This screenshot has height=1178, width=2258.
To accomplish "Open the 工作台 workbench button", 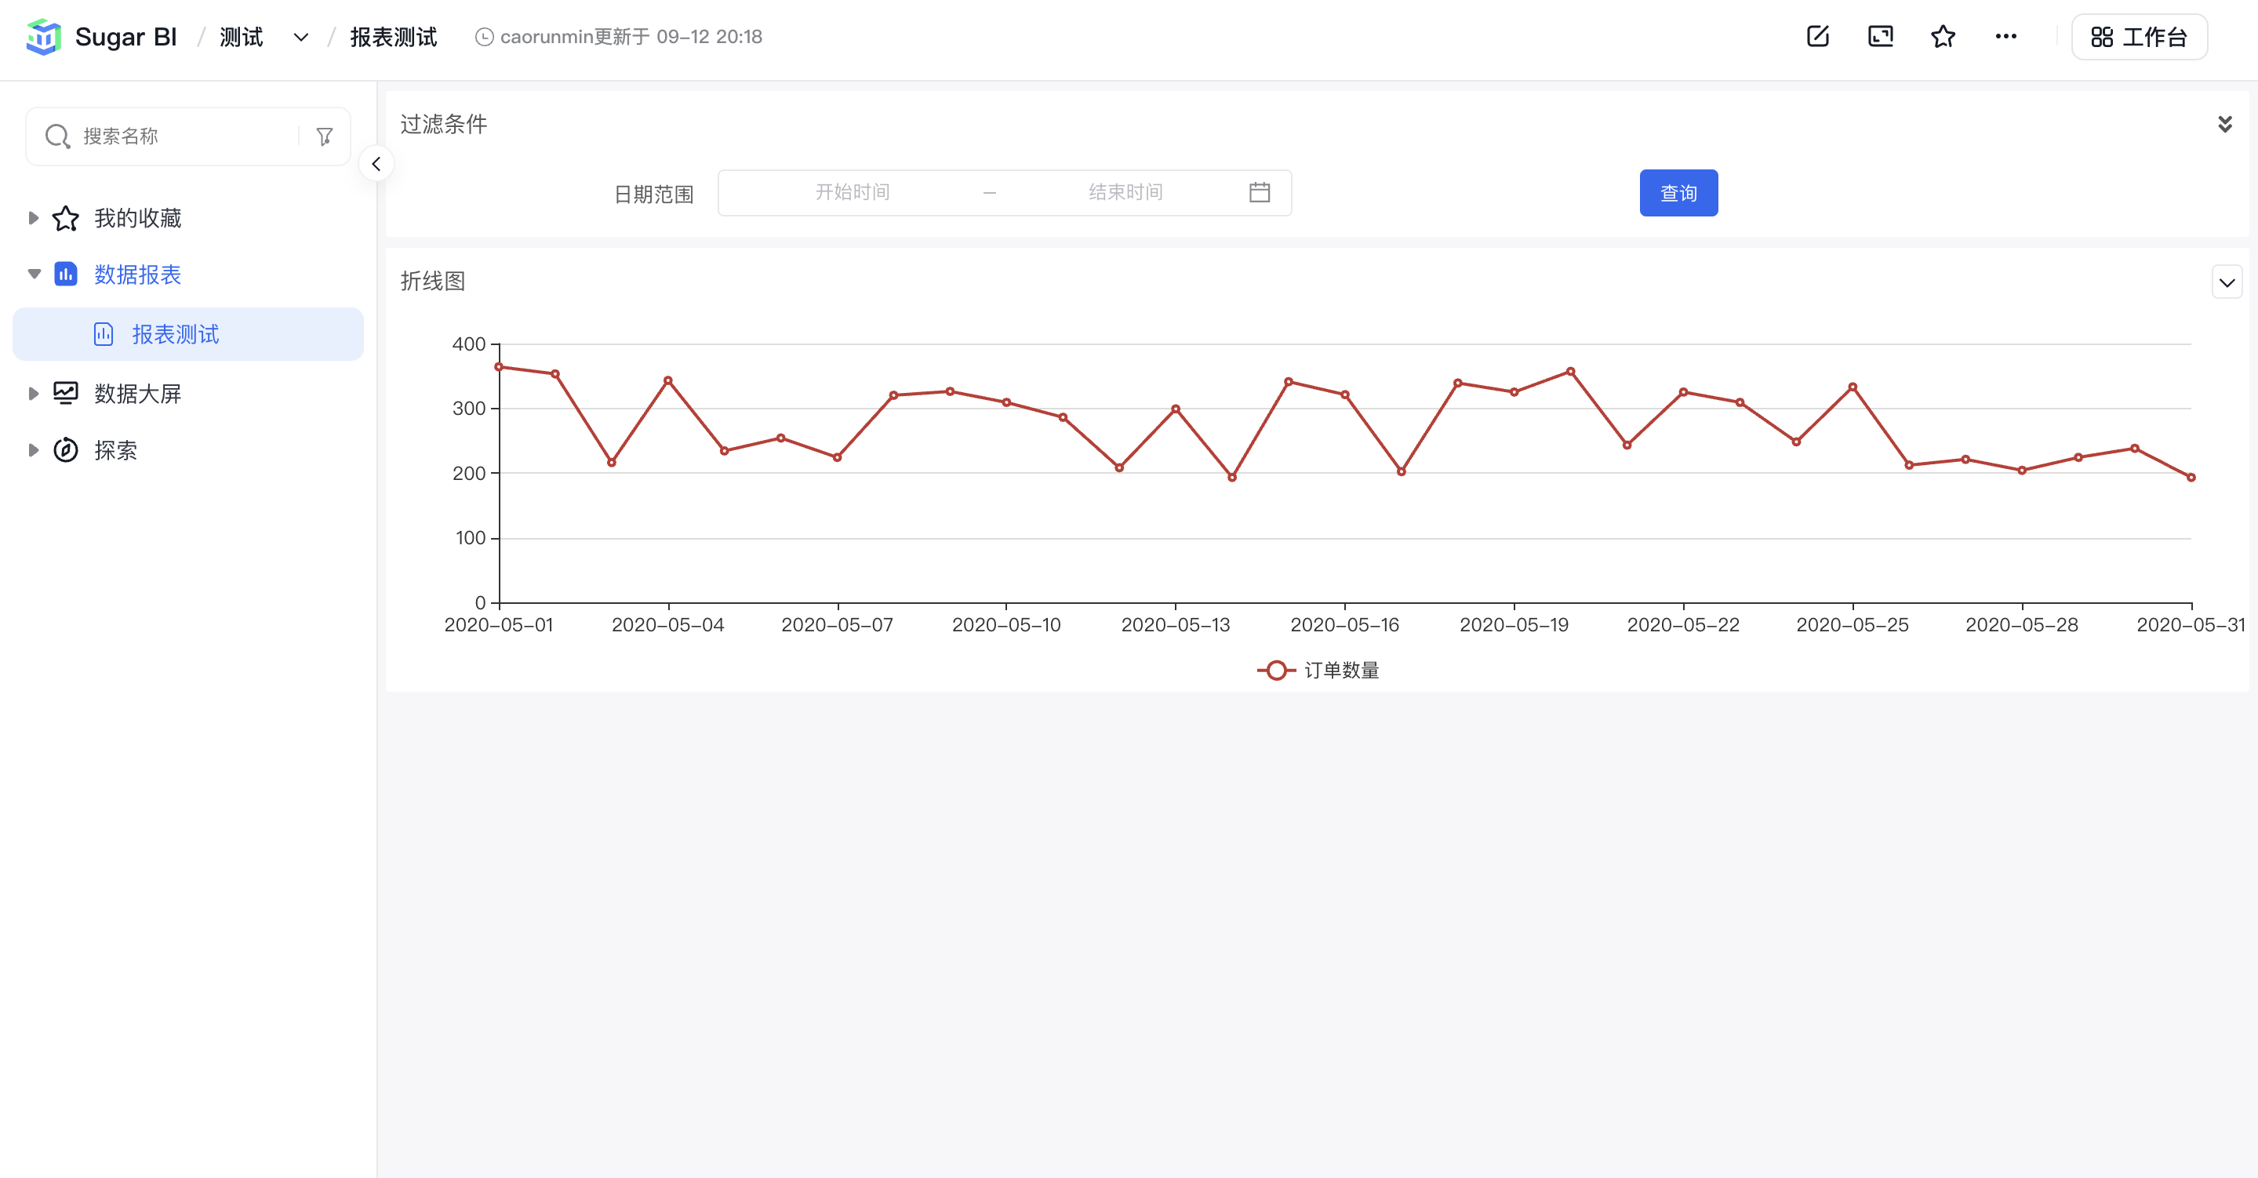I will tap(2139, 37).
